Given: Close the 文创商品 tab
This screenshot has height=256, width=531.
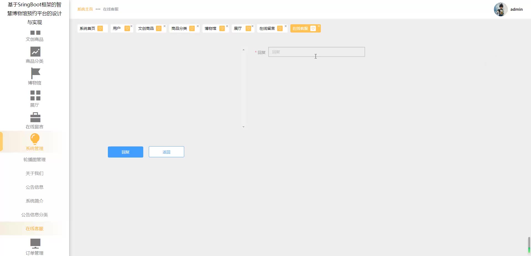Looking at the screenshot, I should coord(165,26).
